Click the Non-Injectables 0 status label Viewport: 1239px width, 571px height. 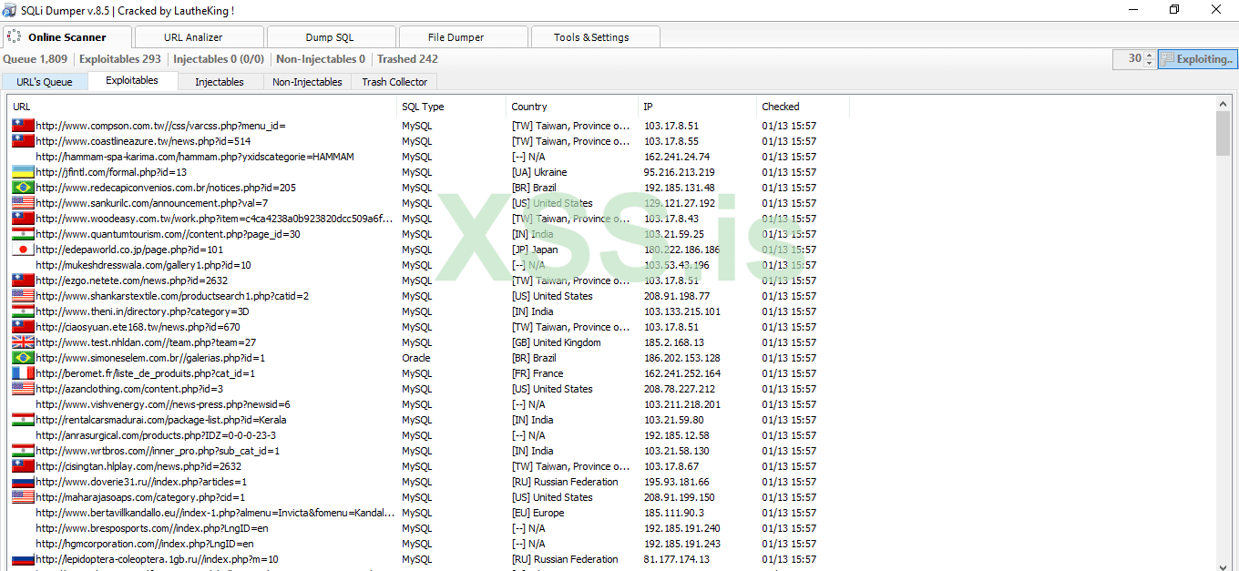[x=321, y=59]
